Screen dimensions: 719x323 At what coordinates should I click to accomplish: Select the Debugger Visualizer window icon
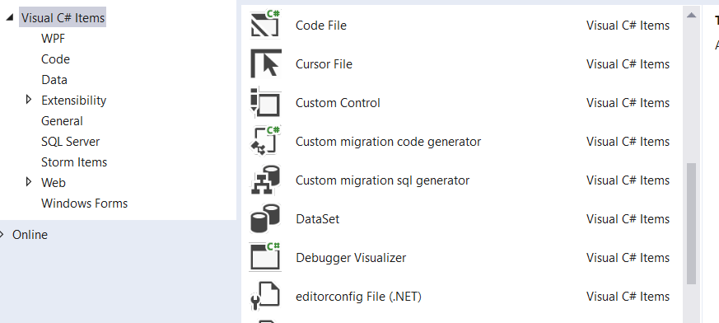pyautogui.click(x=265, y=257)
